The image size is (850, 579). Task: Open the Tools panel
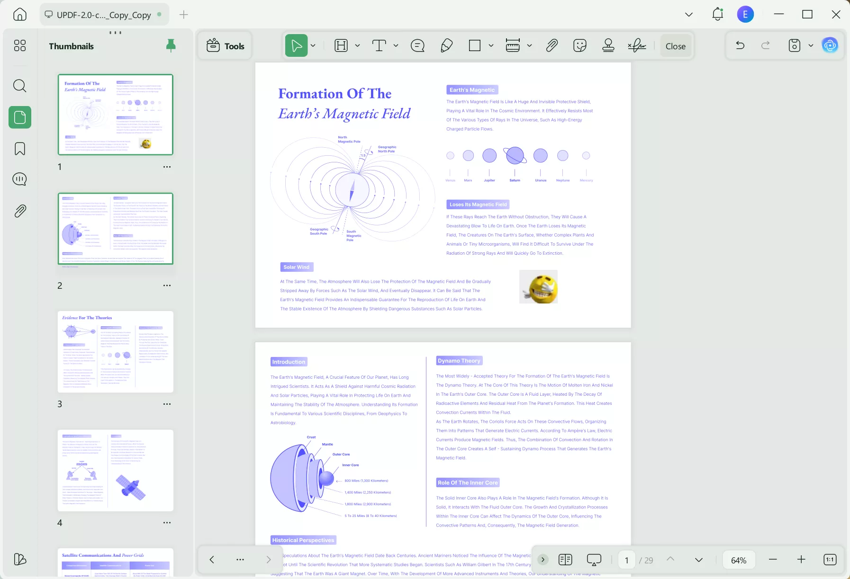pyautogui.click(x=225, y=45)
